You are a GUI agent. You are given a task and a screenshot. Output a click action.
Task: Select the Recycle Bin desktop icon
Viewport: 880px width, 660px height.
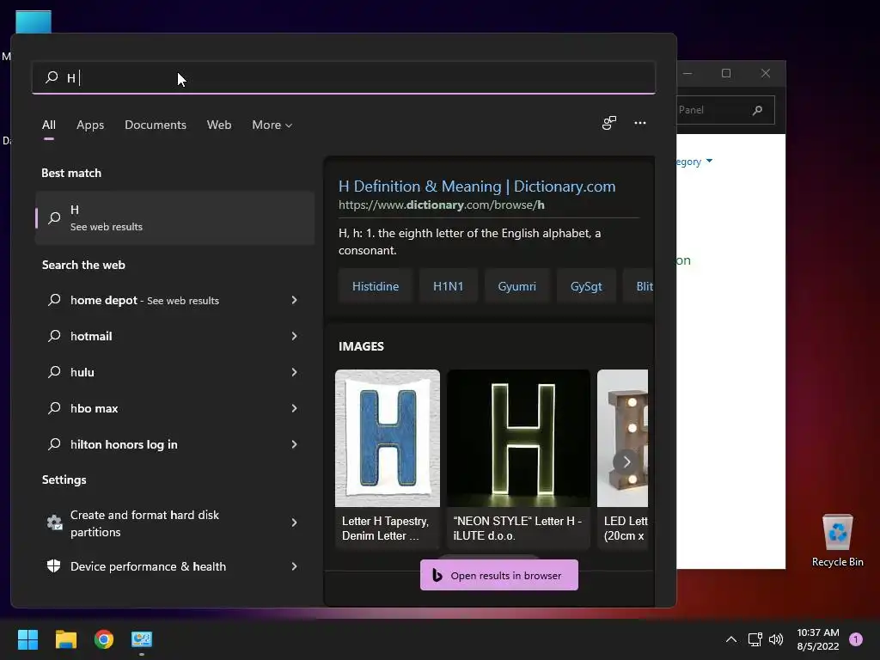(x=837, y=541)
